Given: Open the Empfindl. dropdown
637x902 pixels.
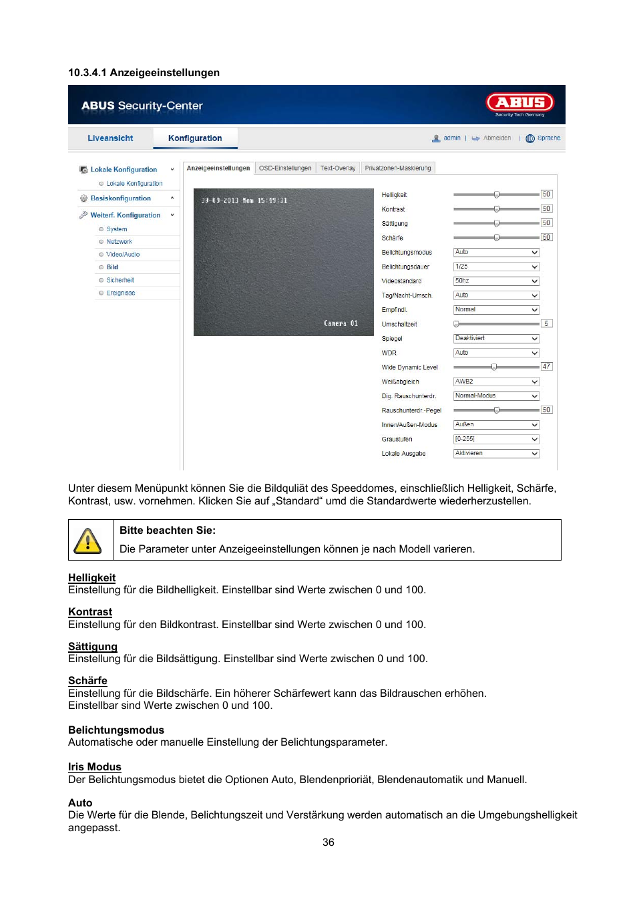Looking at the screenshot, I should (x=496, y=310).
